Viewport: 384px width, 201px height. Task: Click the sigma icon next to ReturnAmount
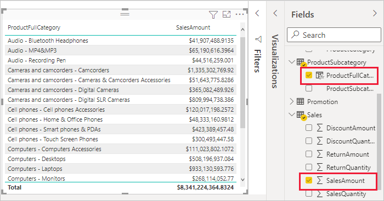coord(320,154)
